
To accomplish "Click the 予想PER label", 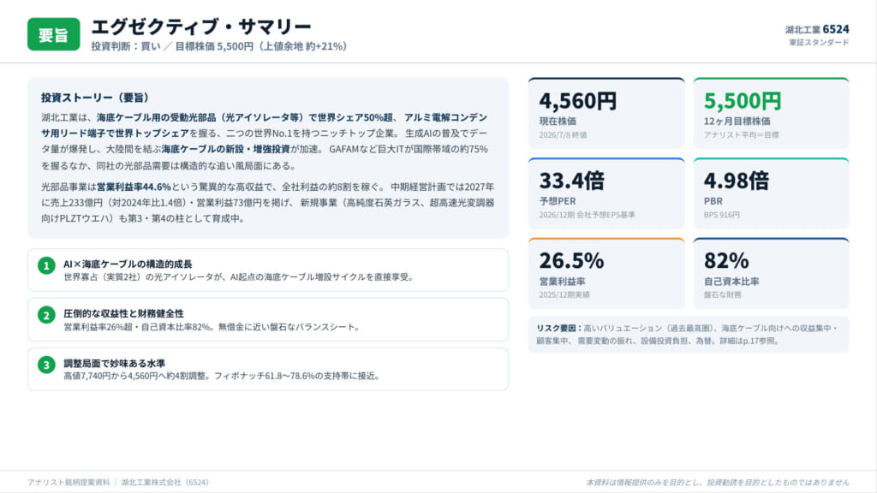I will pos(558,201).
